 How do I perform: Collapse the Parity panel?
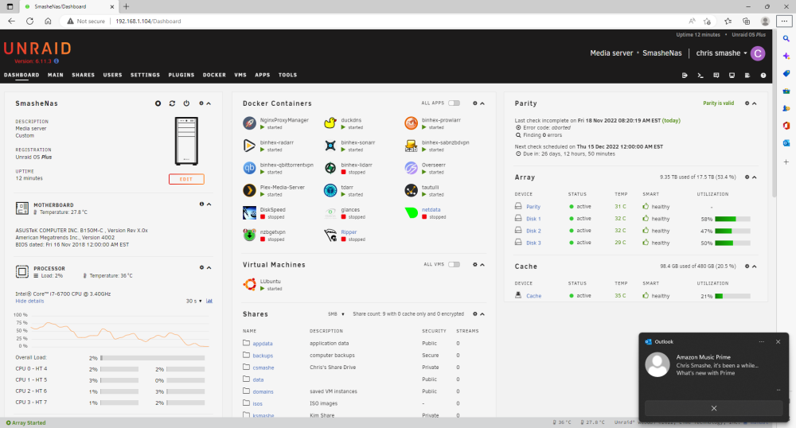click(755, 103)
